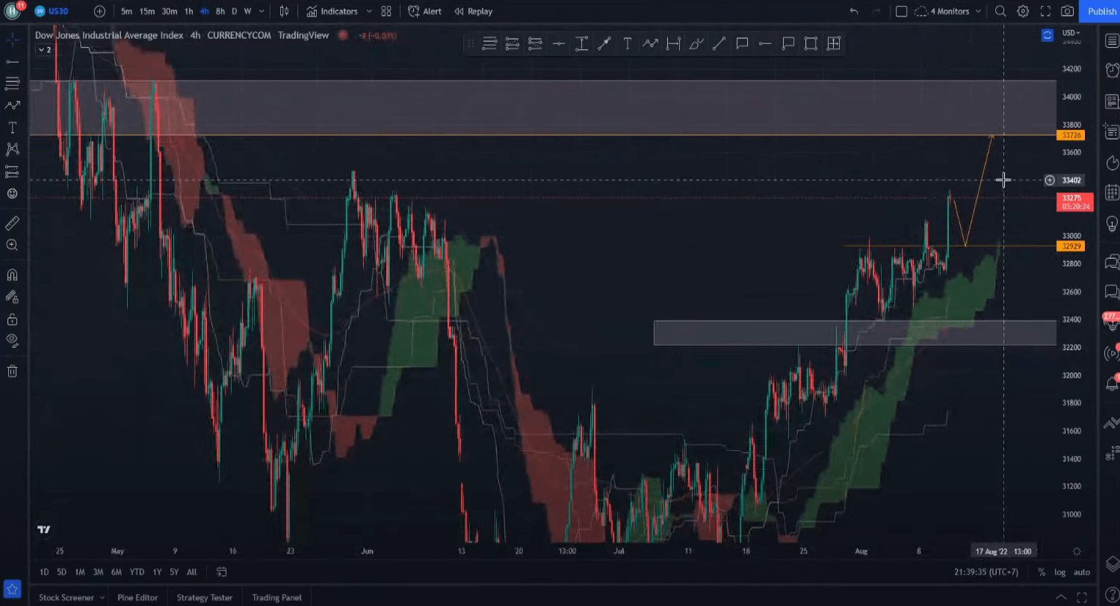
Task: Remove drawings with the trash icon
Action: 12,371
